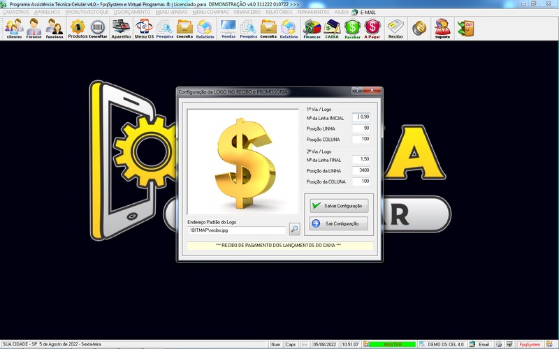Open the APARELHOS menu
Image resolution: width=559 pixels, height=349 pixels.
coord(47,12)
